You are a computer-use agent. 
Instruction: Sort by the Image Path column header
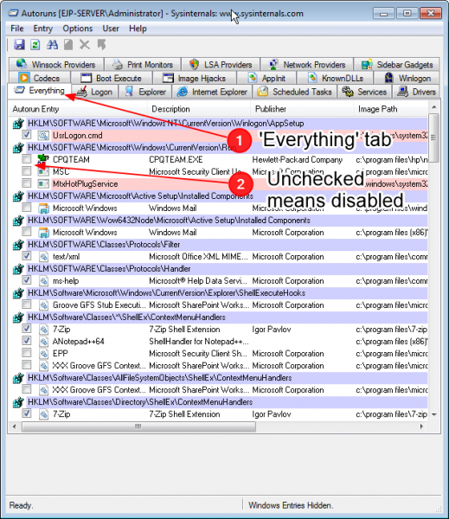click(x=391, y=109)
